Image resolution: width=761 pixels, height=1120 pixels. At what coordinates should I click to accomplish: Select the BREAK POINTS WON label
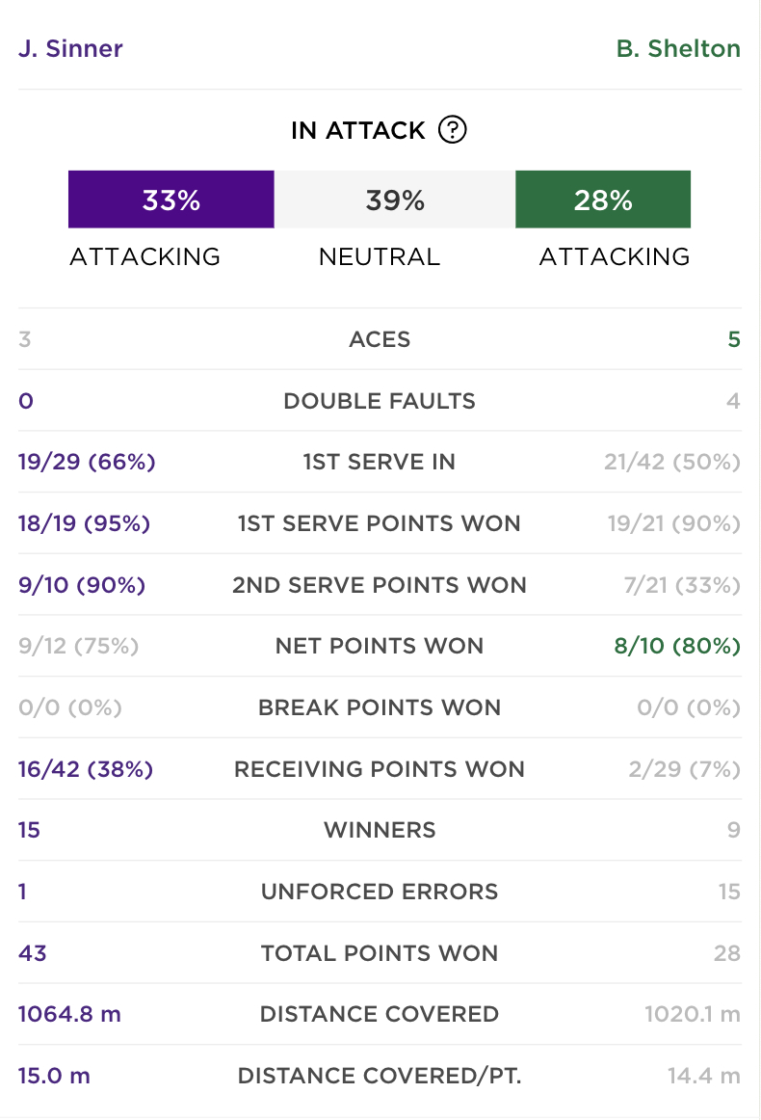point(380,707)
